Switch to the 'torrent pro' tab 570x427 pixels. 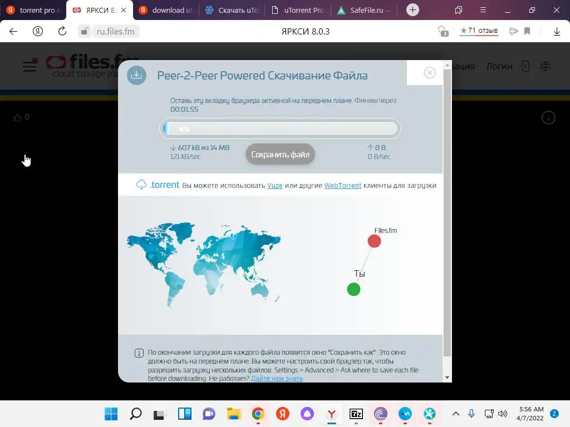(x=33, y=10)
